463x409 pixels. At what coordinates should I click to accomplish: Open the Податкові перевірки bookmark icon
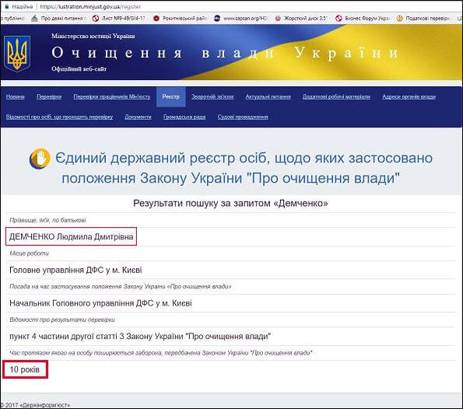point(399,19)
